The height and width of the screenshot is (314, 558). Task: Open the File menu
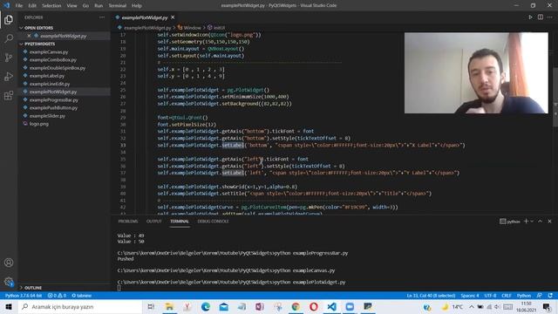19,6
